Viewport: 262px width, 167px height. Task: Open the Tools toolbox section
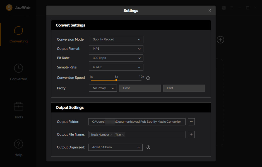pyautogui.click(x=18, y=110)
